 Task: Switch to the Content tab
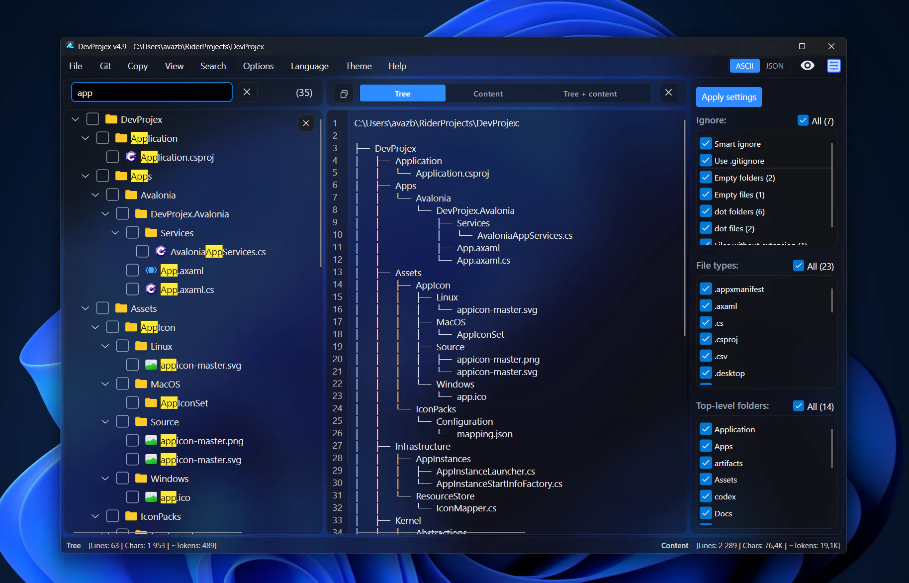[x=488, y=94]
